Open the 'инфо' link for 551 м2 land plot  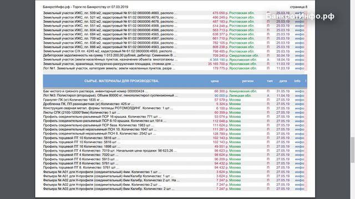[300, 26]
